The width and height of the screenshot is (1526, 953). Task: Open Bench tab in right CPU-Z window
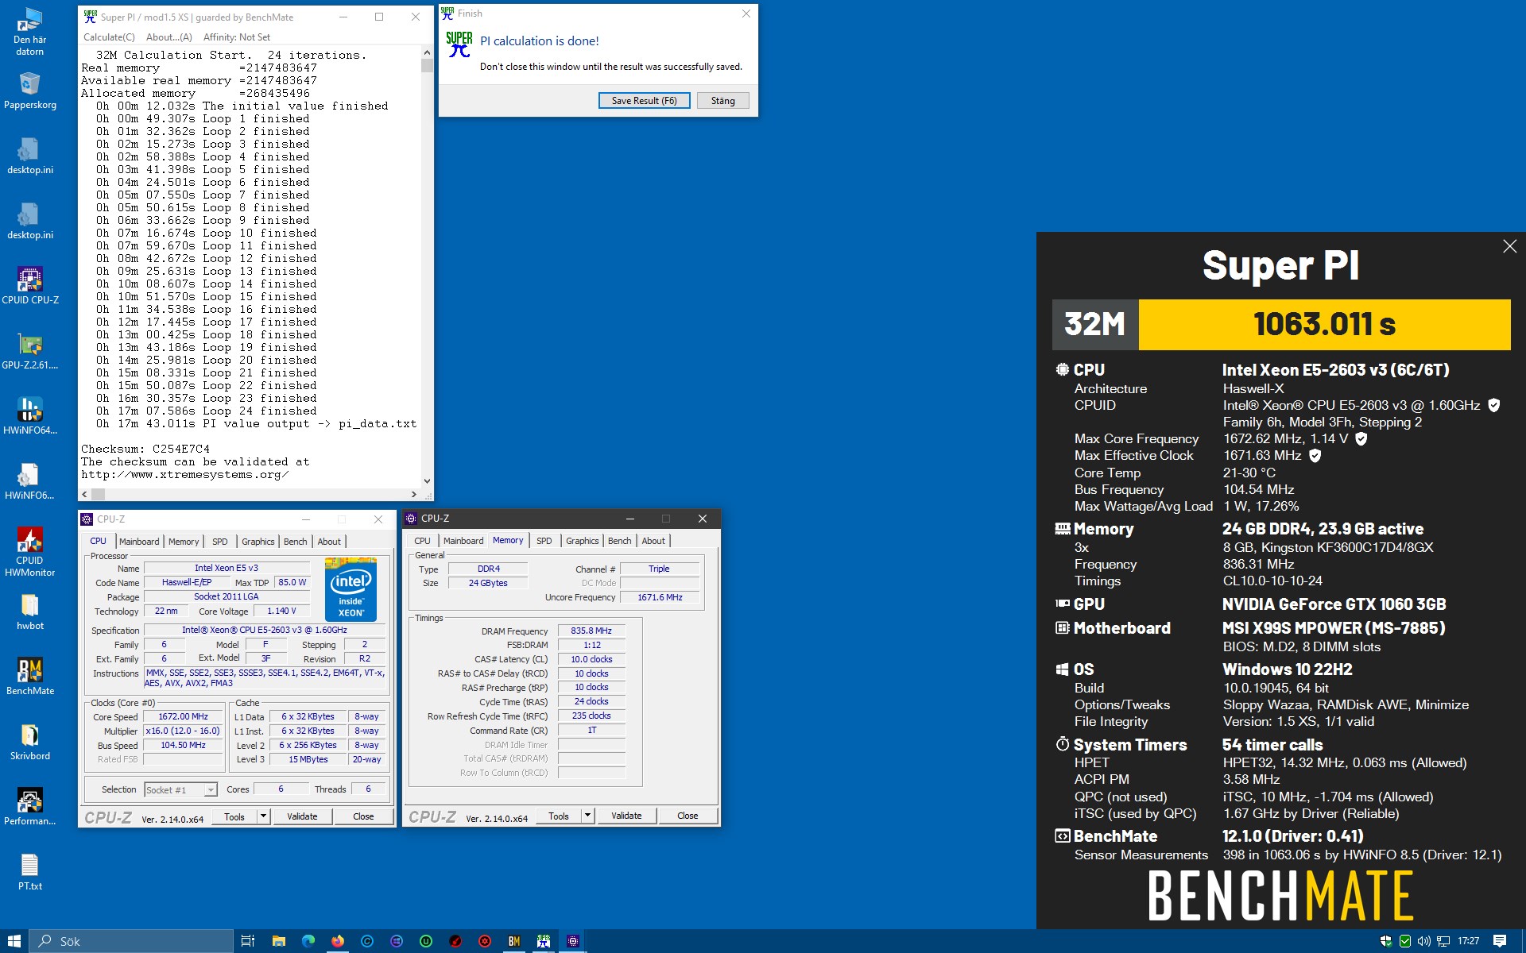point(619,541)
